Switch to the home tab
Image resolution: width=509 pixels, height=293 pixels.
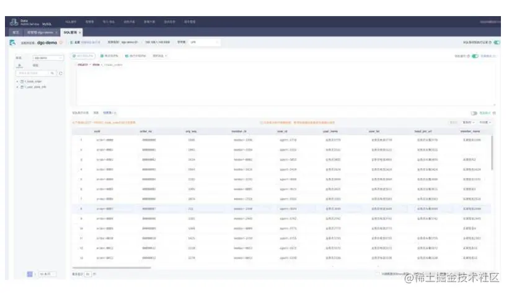[15, 32]
